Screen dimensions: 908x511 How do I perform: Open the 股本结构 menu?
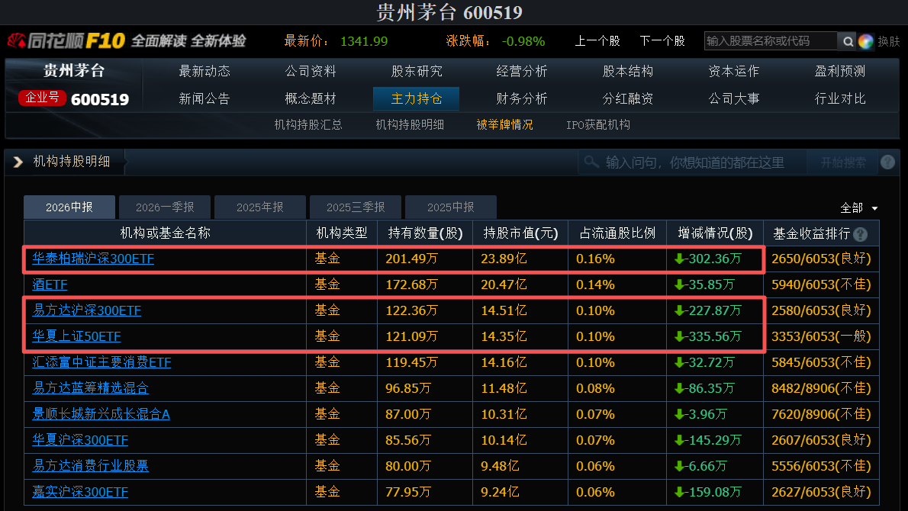tap(628, 71)
